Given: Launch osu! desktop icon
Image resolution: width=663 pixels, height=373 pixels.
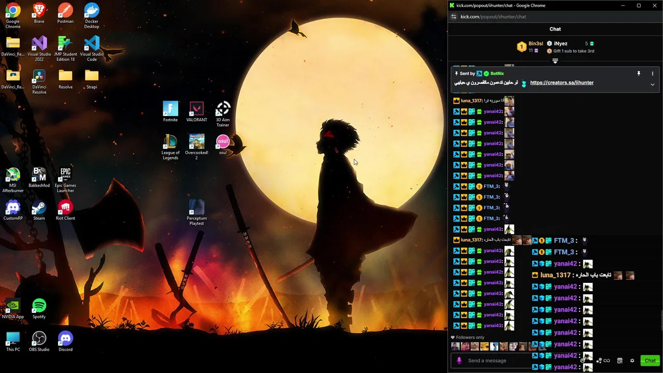Looking at the screenshot, I should pos(223,145).
